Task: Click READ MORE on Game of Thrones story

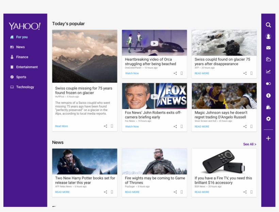Action: (132, 192)
